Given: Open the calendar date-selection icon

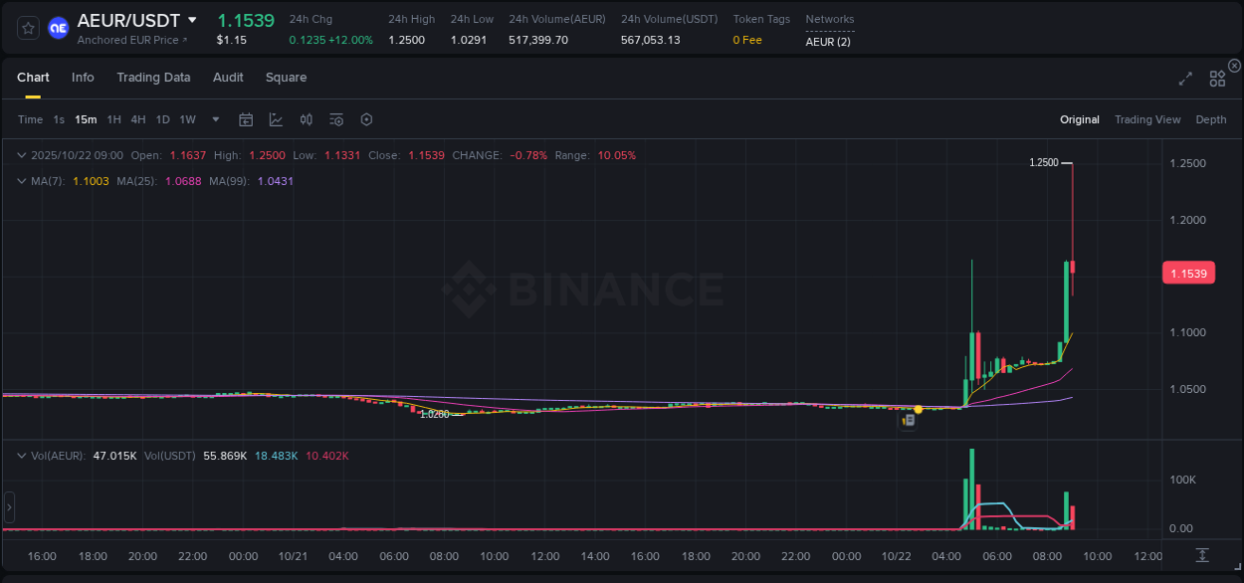Looking at the screenshot, I should tap(246, 119).
